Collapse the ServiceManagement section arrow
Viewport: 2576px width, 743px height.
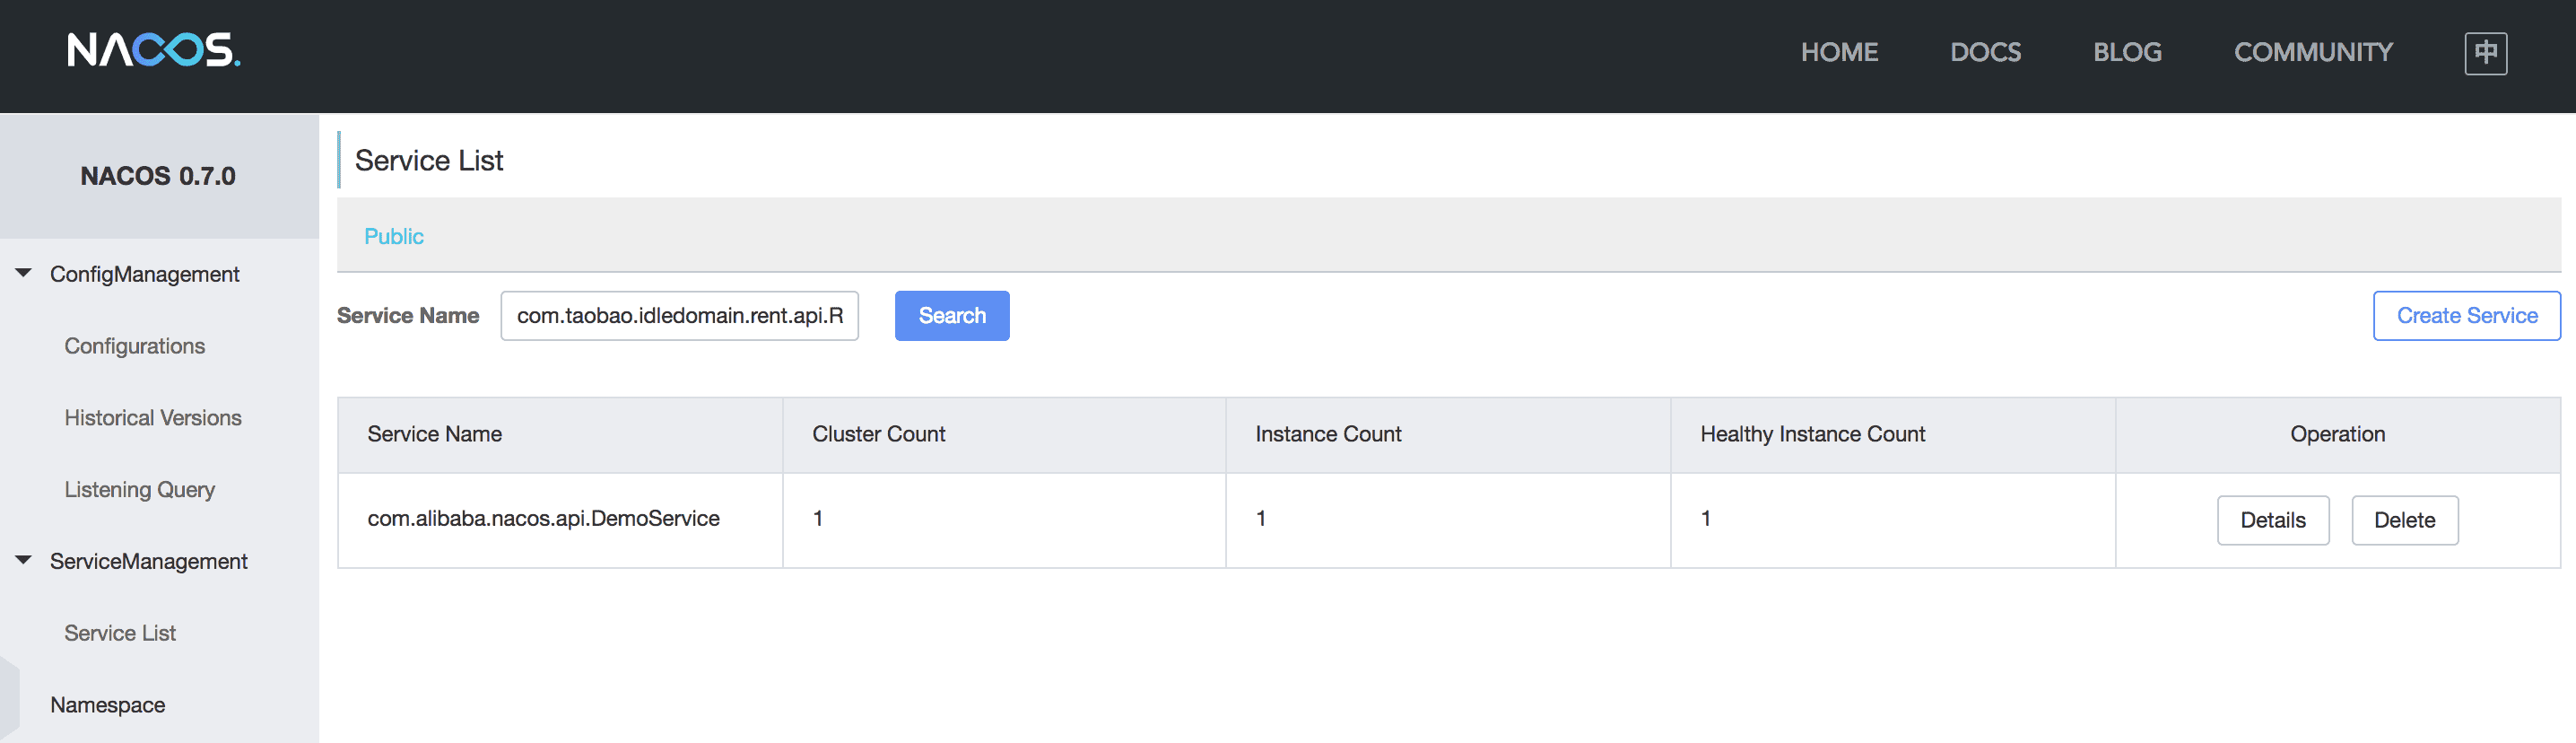coord(24,560)
